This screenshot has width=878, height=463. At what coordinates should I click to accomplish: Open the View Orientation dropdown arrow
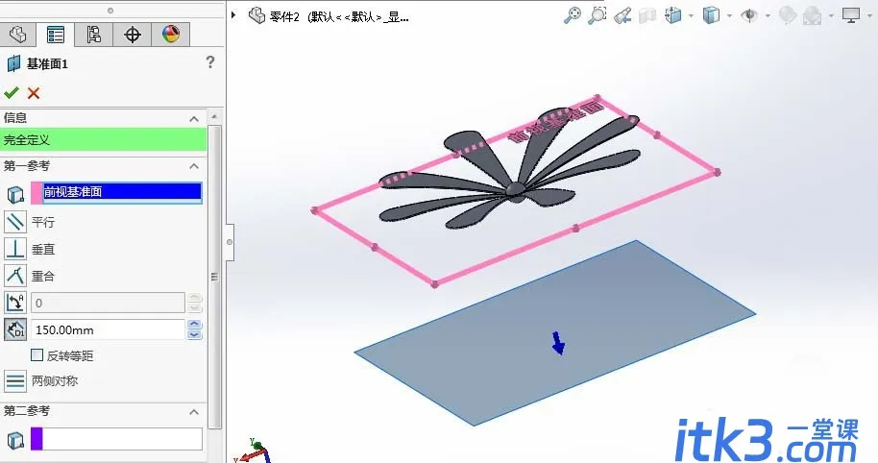coord(691,15)
